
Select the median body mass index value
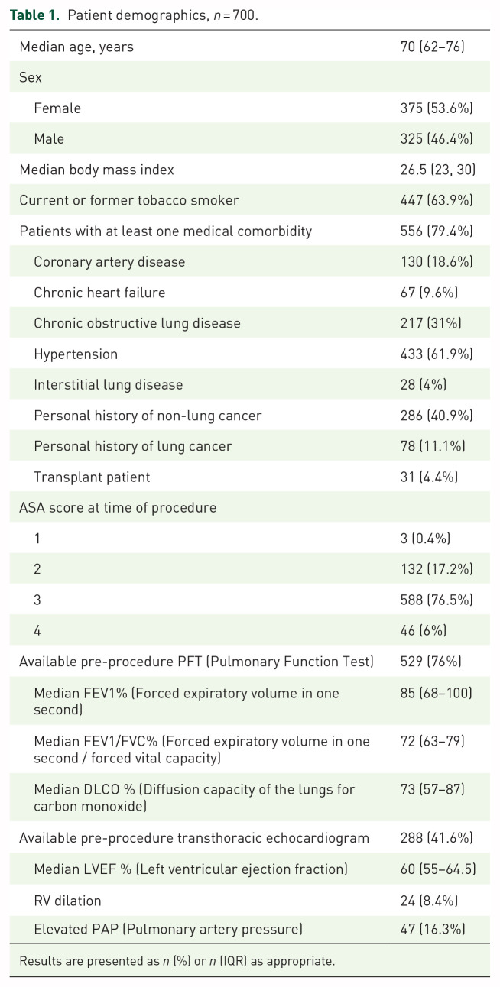click(433, 170)
